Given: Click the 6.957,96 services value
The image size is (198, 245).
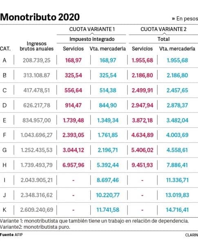Looking at the screenshot, I should [x=73, y=165].
